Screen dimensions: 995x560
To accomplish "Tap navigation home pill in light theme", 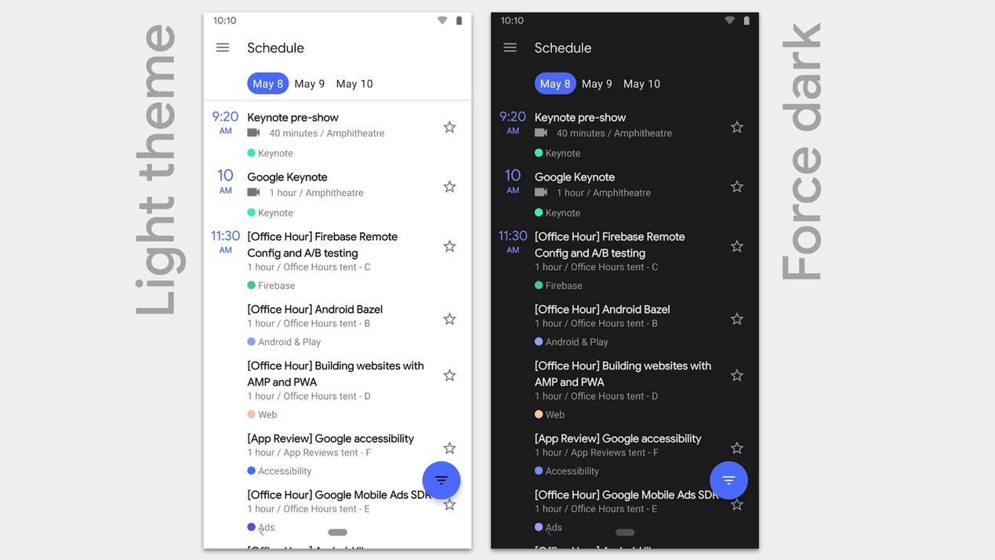I will pyautogui.click(x=338, y=532).
